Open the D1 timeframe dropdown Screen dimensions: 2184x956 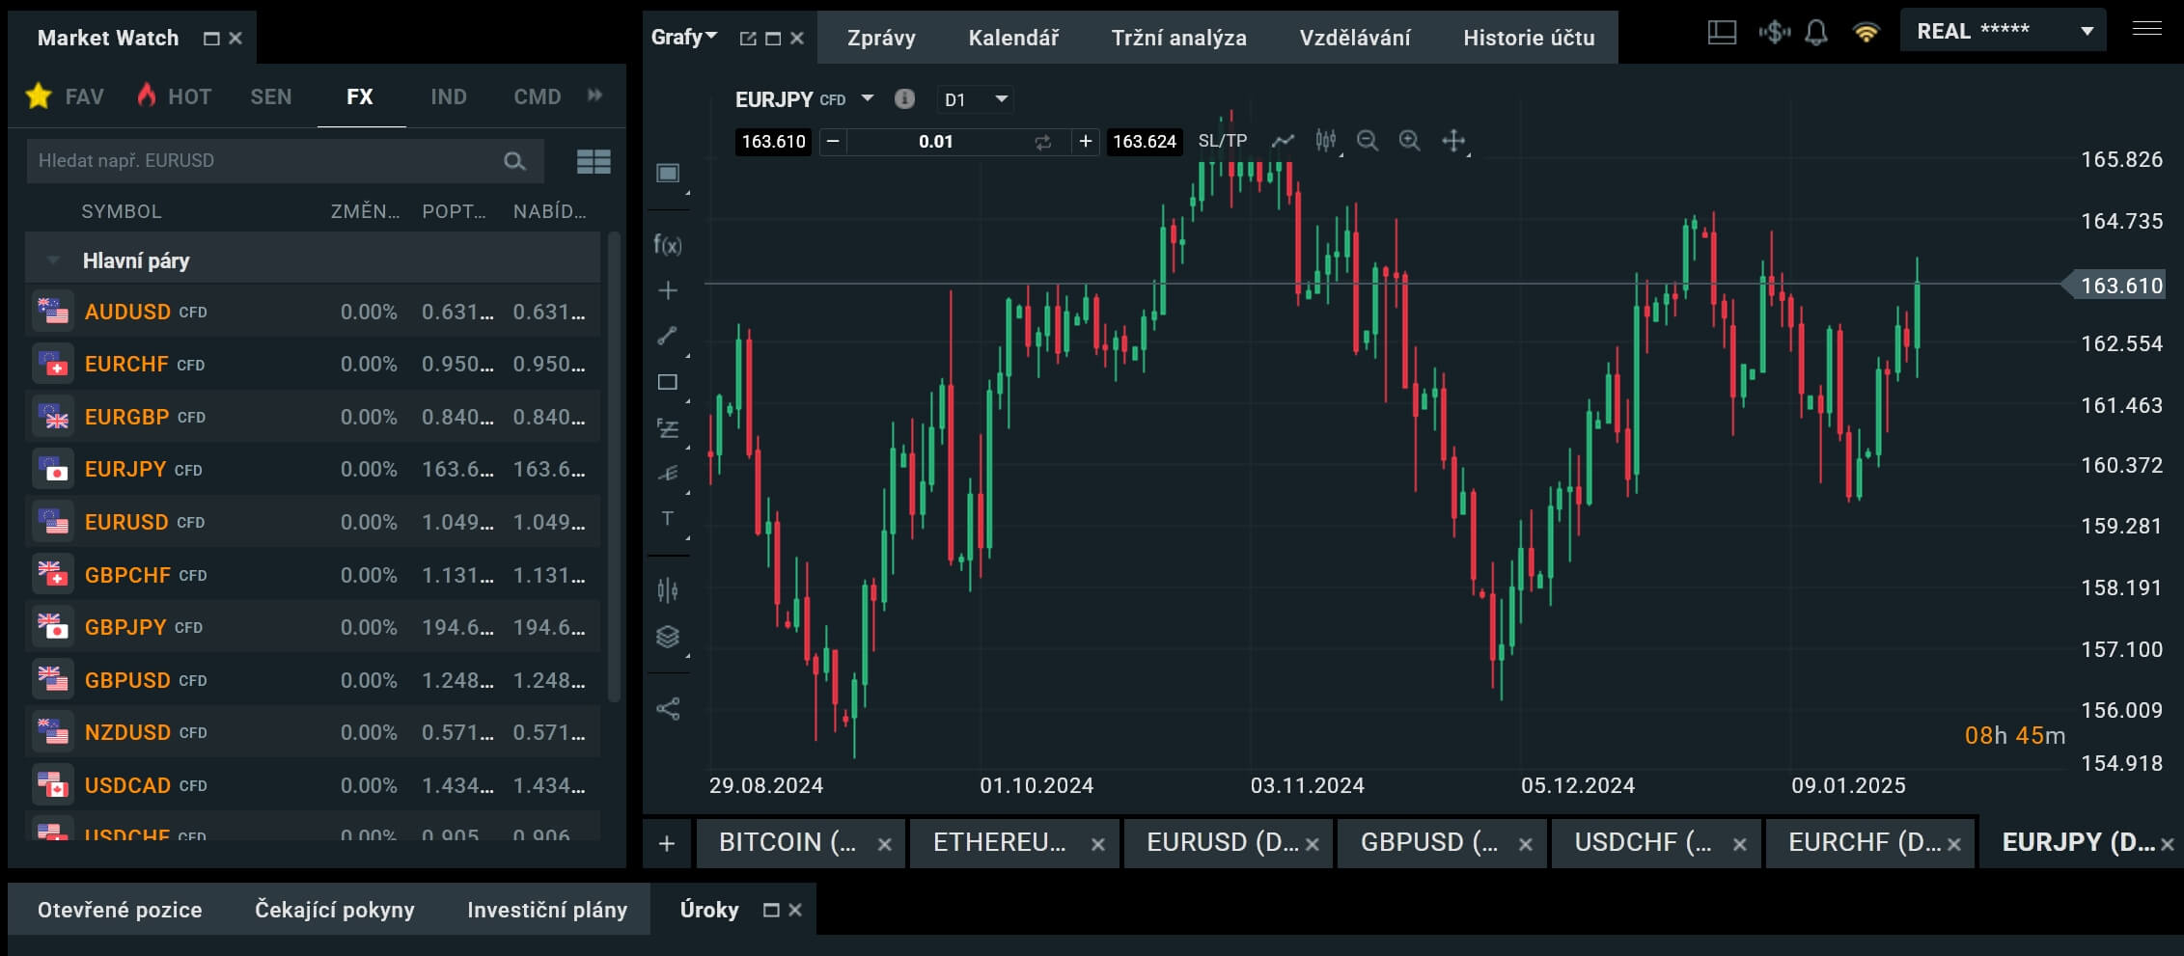[975, 99]
